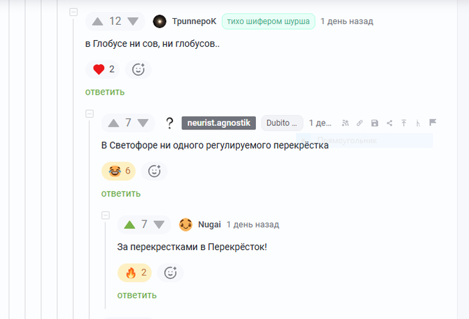Click ответить under Nugai's comment

137,295
